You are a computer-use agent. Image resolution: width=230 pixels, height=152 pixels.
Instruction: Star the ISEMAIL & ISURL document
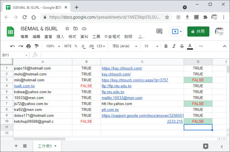[x=67, y=29]
